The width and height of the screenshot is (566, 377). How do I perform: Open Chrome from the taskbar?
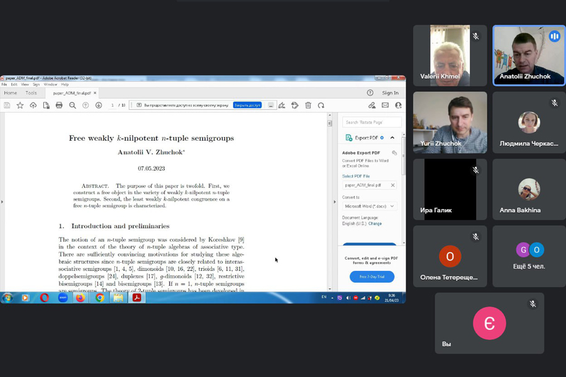100,298
